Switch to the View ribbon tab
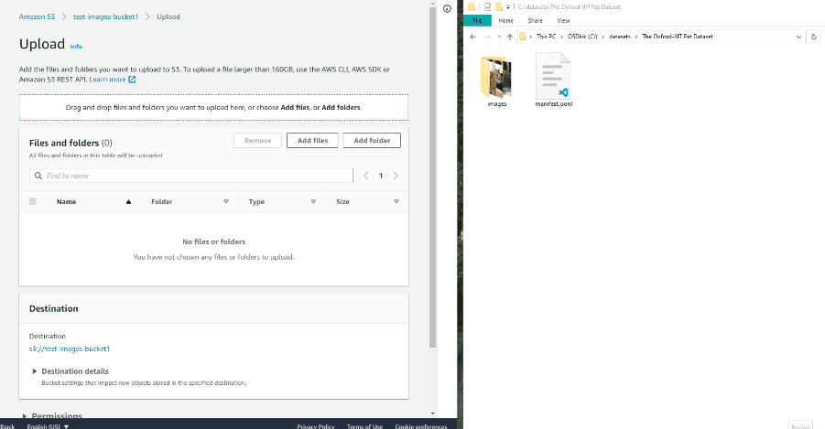This screenshot has height=429, width=825. coord(563,20)
